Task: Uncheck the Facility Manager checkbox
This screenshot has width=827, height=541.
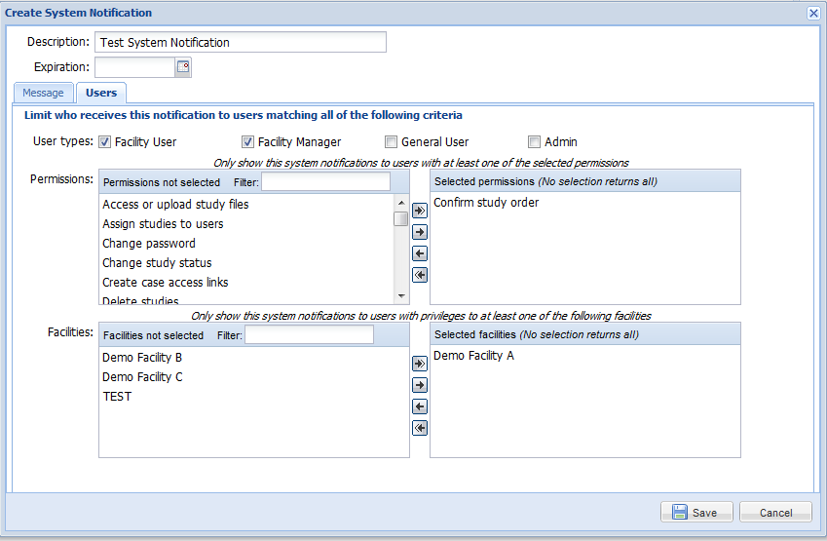Action: (247, 142)
